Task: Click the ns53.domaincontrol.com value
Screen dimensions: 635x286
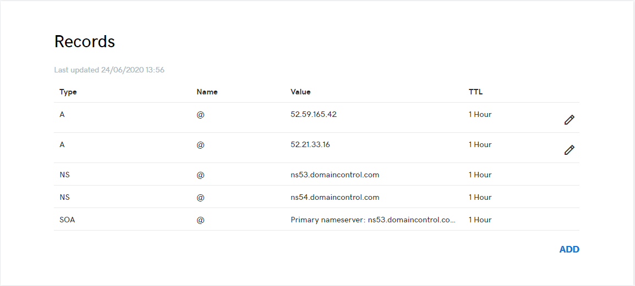Action: (x=335, y=175)
